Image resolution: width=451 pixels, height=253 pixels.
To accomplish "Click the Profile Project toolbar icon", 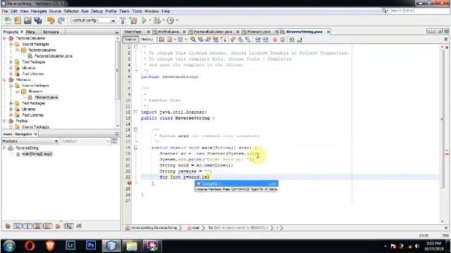I will 171,20.
